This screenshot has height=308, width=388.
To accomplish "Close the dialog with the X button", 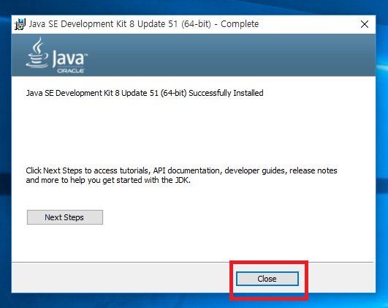I will [365, 24].
